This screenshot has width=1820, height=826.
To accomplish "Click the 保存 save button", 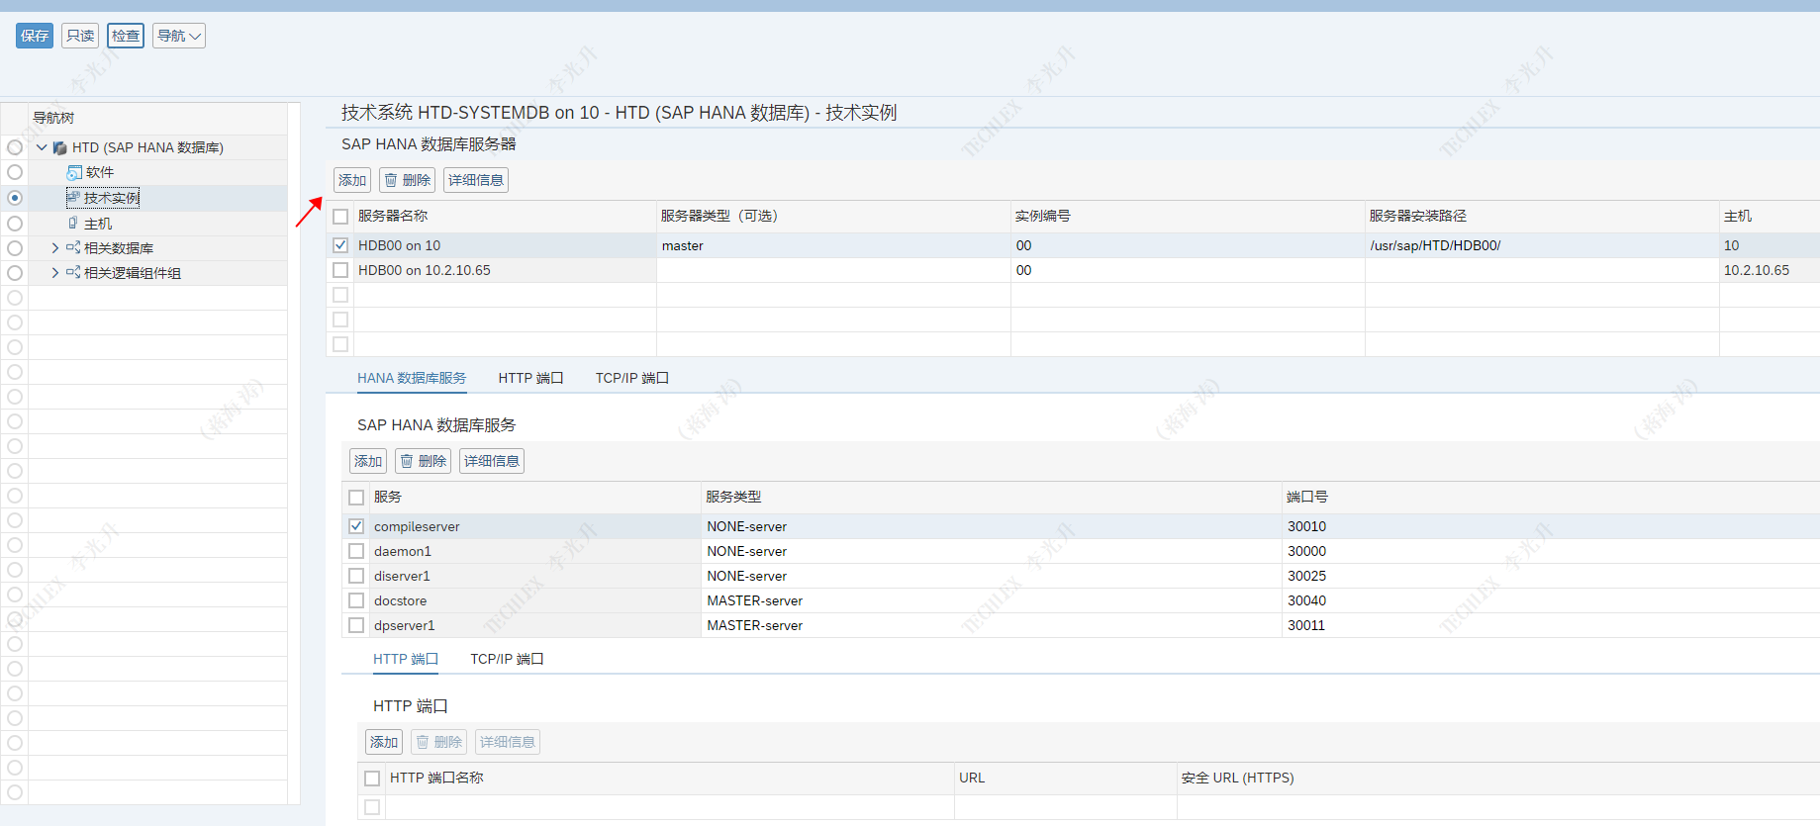I will point(35,36).
